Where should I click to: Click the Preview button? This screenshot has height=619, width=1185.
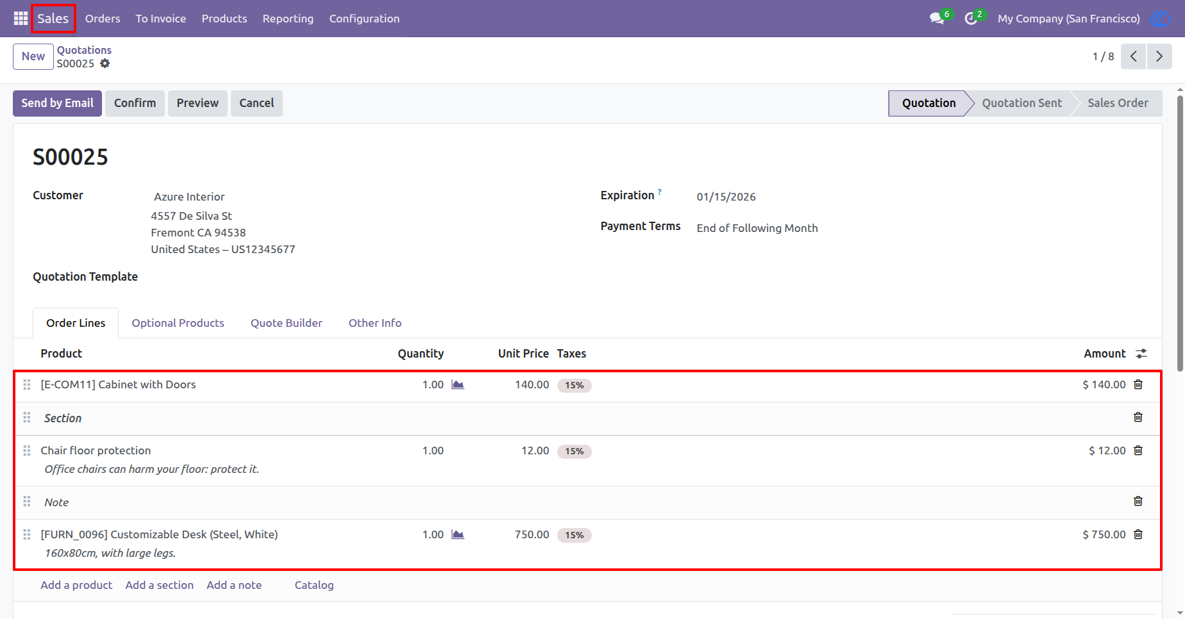[x=197, y=103]
